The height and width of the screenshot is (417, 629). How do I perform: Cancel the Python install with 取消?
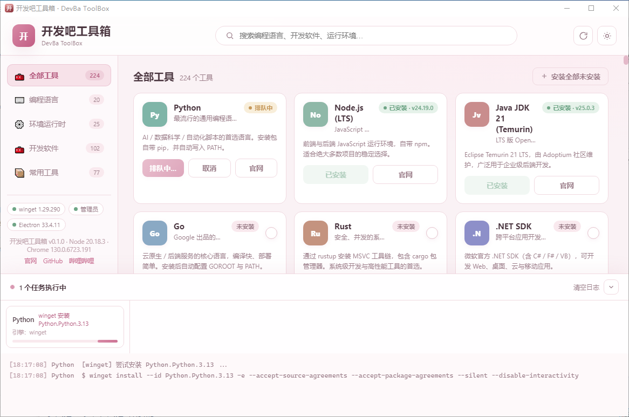click(x=209, y=168)
